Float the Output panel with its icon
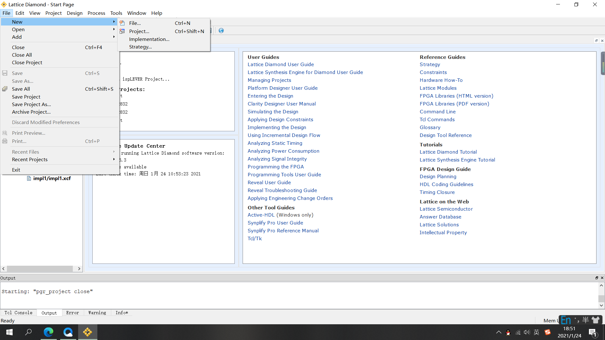 point(596,278)
